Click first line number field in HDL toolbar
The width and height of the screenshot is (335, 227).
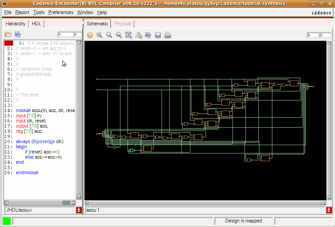click(66, 34)
